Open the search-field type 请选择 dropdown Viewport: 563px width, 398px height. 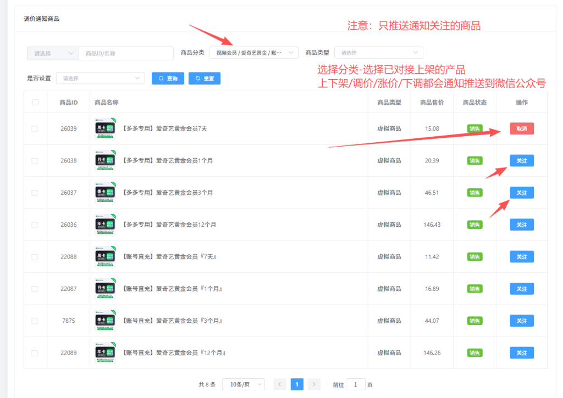coord(53,53)
